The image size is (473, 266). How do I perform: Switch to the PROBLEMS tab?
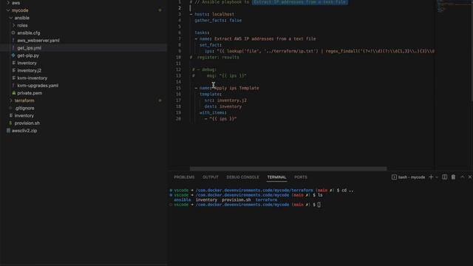click(x=184, y=177)
